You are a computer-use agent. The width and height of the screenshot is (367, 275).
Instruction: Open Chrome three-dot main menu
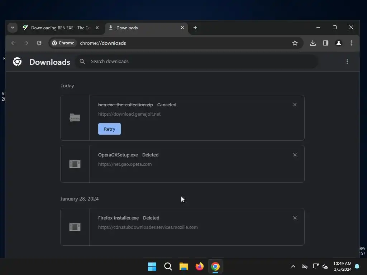coord(352,43)
